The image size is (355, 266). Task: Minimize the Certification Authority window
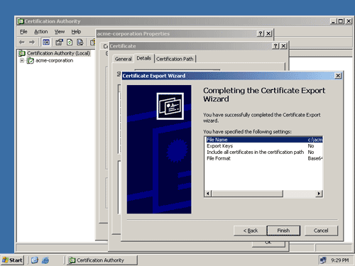(x=334, y=21)
